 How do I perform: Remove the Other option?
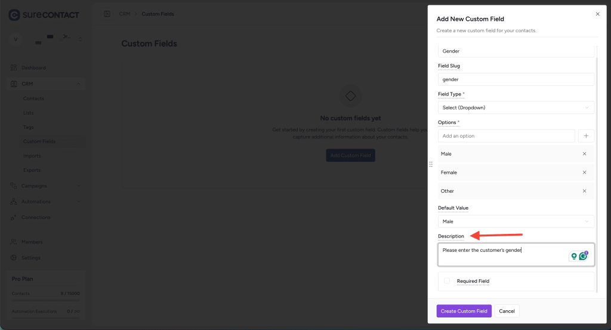coord(584,191)
